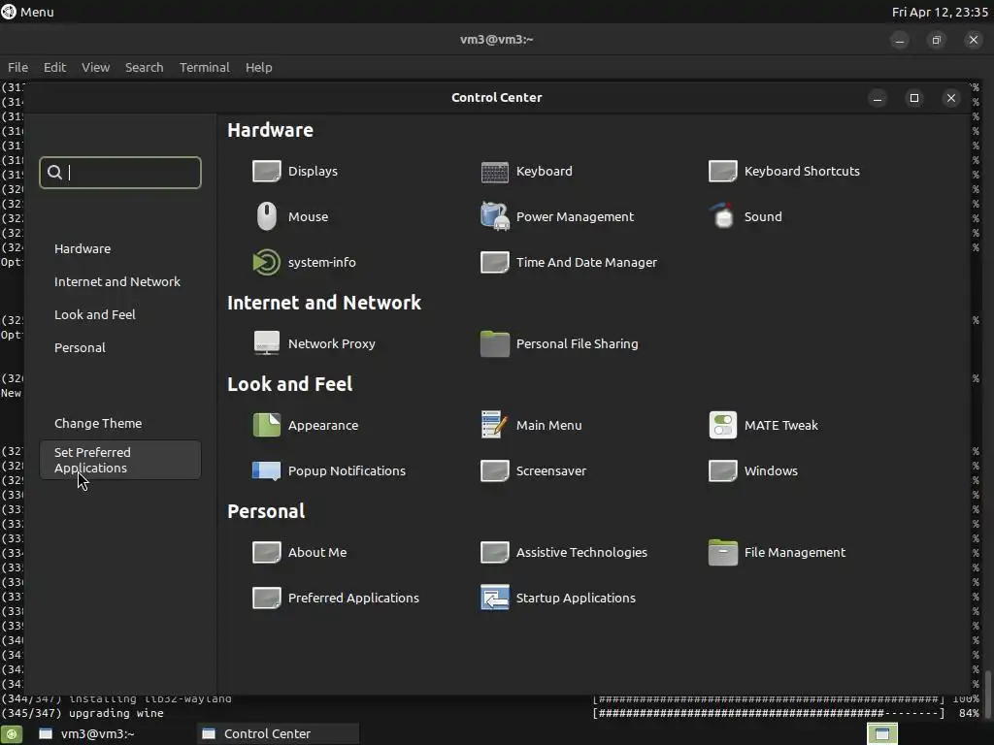This screenshot has height=745, width=994.
Task: Open the terminal File menu
Action: tap(17, 67)
